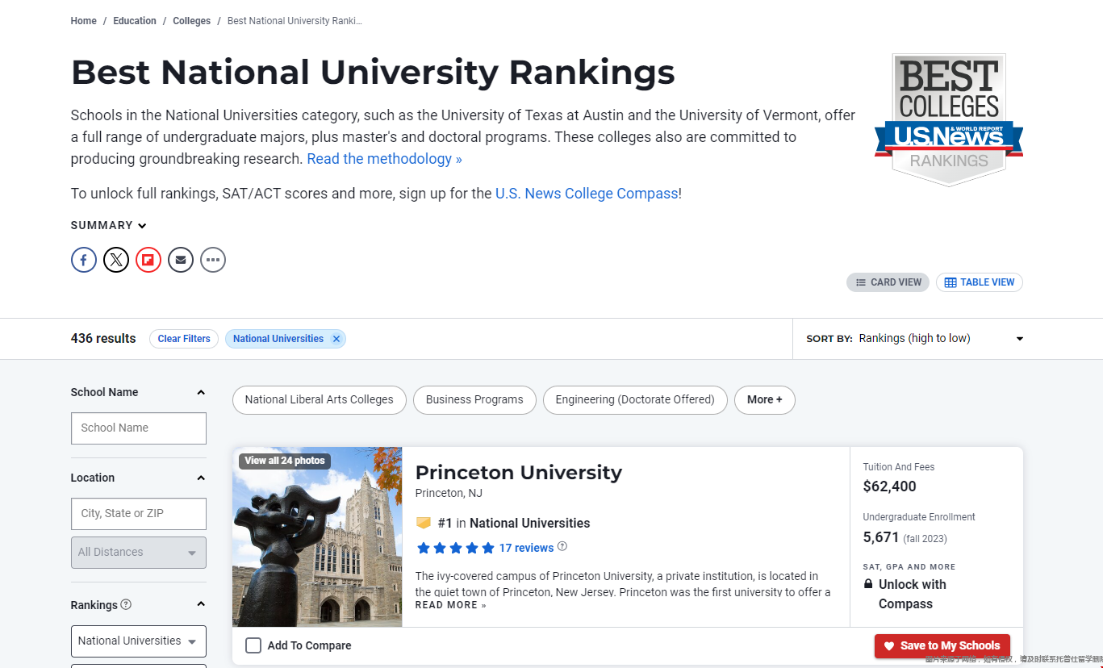Collapse the Rankings filter section

[201, 604]
